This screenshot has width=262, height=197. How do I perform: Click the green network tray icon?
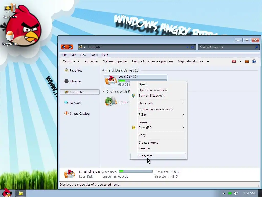230,193
